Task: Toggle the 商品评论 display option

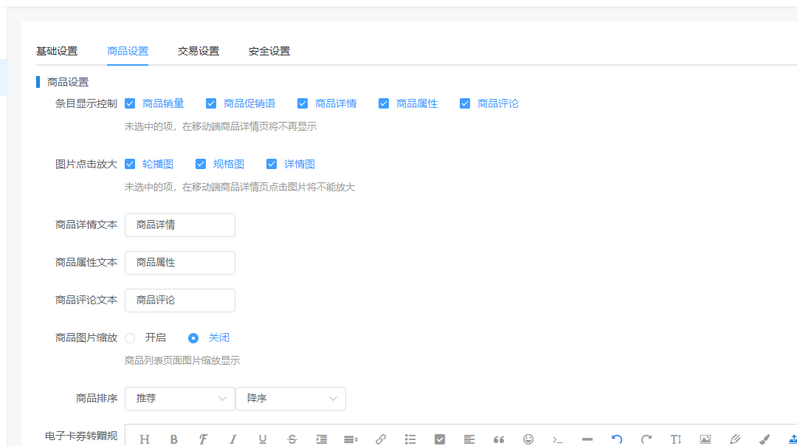Action: coord(465,103)
